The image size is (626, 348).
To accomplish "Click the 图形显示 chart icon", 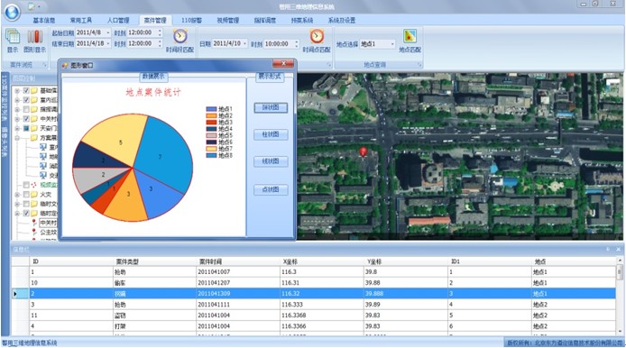I will coord(35,37).
